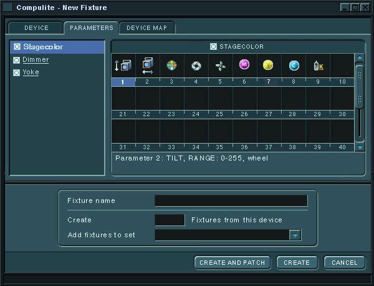The width and height of the screenshot is (374, 286).
Task: Switch to the Device Map tab
Action: 147,28
